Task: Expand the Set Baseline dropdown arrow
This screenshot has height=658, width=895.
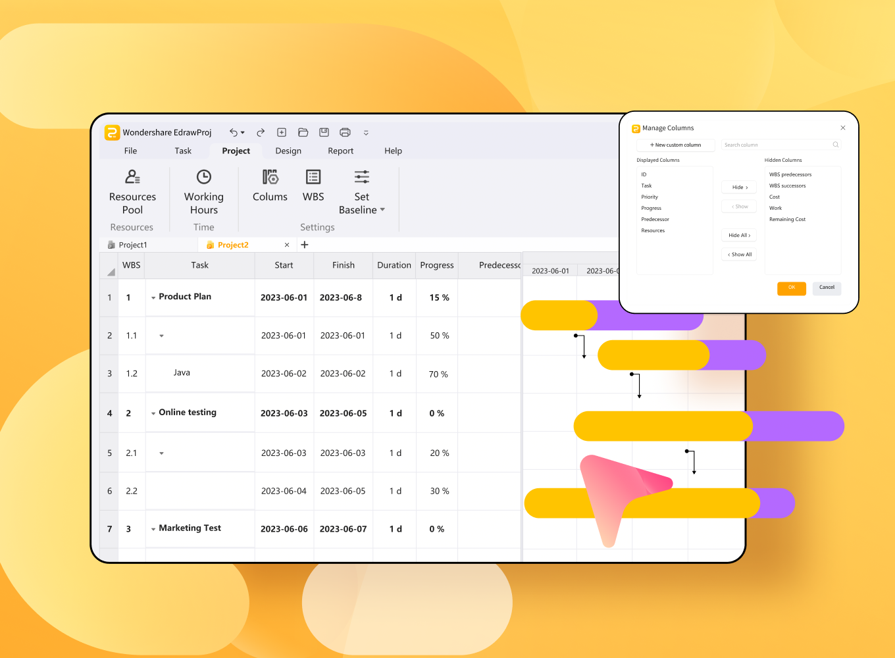Action: pos(382,210)
